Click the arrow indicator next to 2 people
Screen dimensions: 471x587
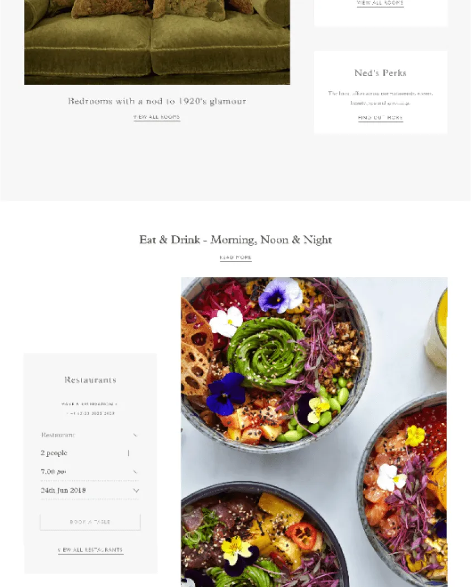click(128, 453)
